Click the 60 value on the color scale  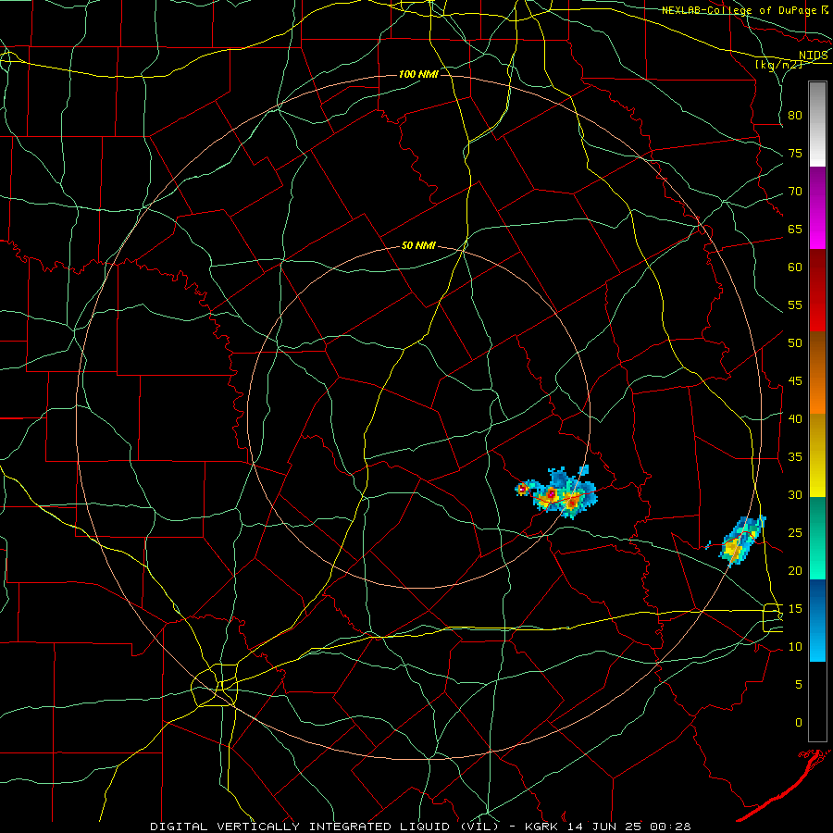point(795,267)
